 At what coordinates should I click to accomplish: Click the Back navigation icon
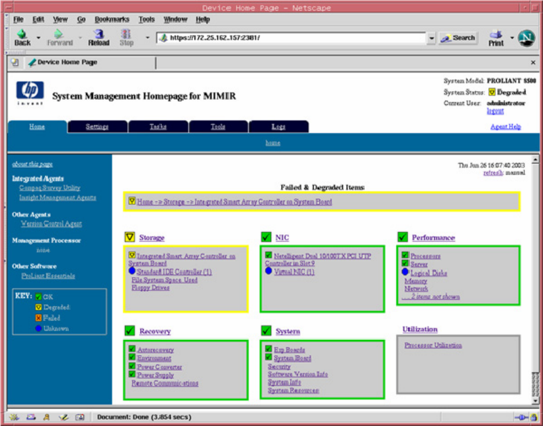point(22,35)
